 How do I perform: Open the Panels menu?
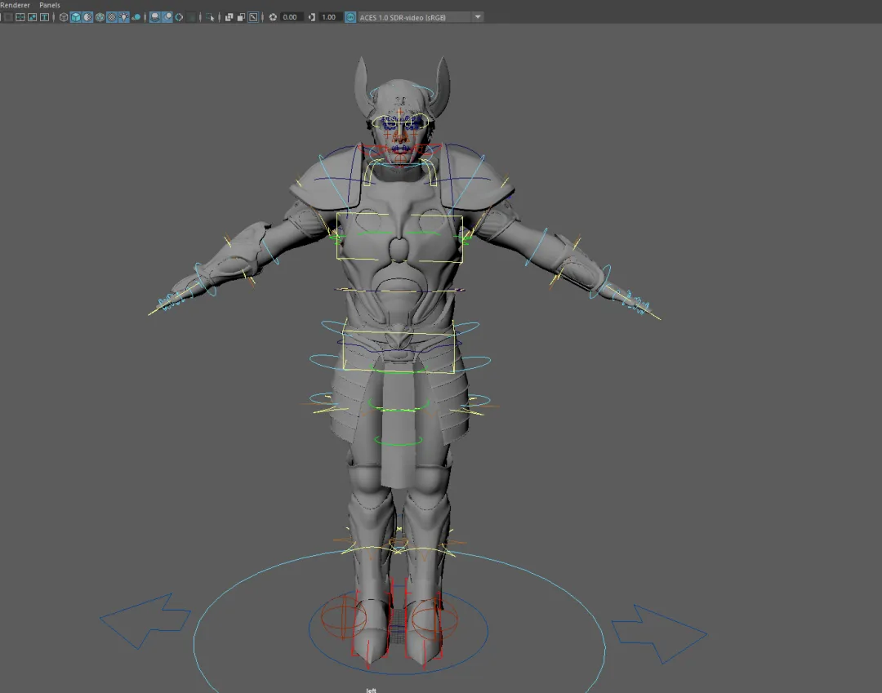pos(49,5)
